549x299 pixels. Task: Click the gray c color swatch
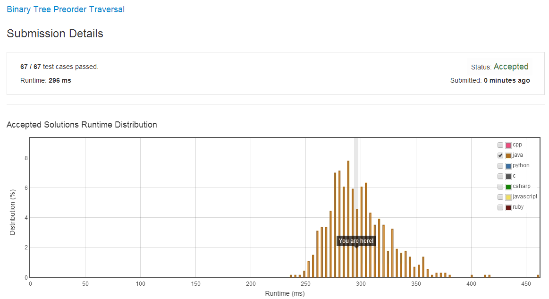pyautogui.click(x=508, y=176)
